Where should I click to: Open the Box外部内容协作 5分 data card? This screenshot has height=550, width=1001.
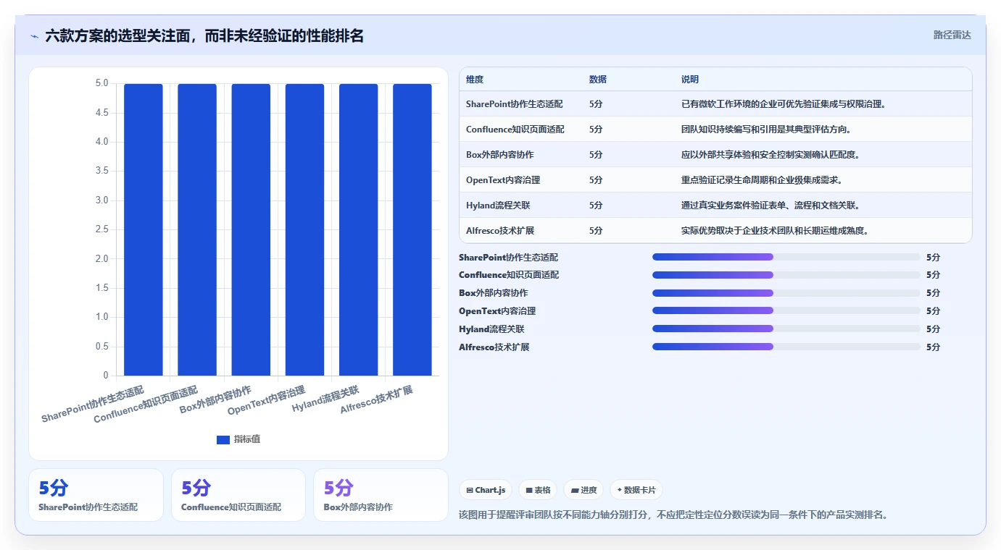(x=381, y=495)
